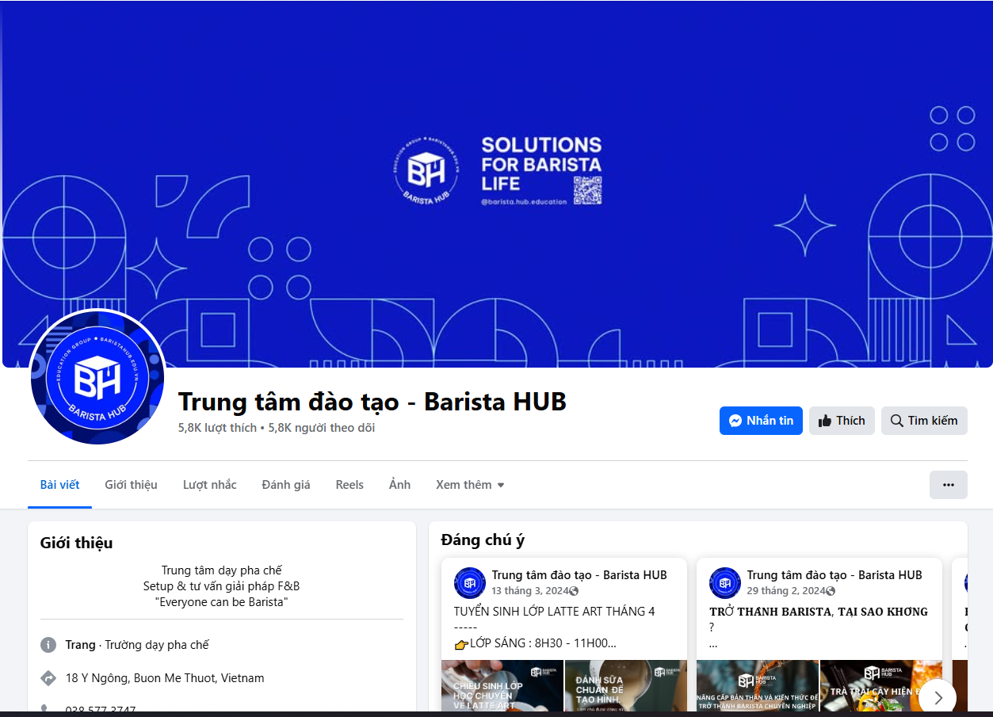The width and height of the screenshot is (993, 717).
Task: Click the avatar on the 13 tháng 3 post
Action: pyautogui.click(x=470, y=582)
